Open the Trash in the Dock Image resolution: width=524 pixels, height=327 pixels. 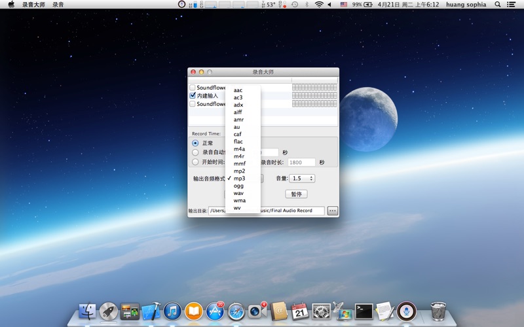(438, 311)
